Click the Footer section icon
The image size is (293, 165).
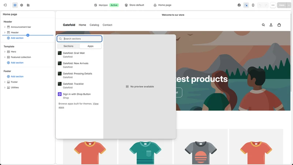pyautogui.click(x=8, y=82)
